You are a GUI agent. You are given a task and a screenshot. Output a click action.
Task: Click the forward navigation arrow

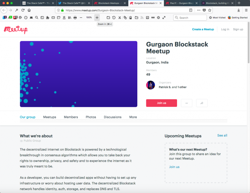pos(10,10)
